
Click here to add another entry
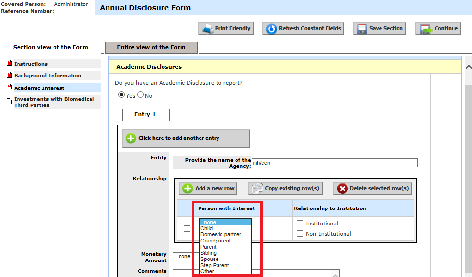pos(186,138)
